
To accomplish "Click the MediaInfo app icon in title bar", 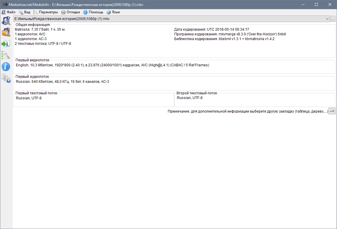I will coord(5,4).
